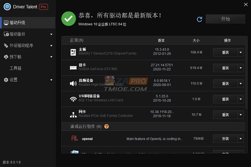Click Main feature of OpenAL description
The image size is (251, 167).
point(154,139)
